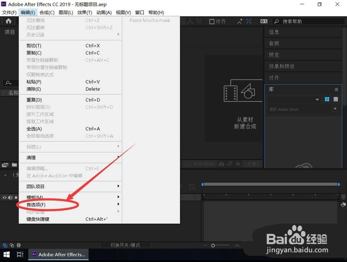Click the timeline zoom slider handle
The height and width of the screenshot is (262, 347).
coord(213,245)
